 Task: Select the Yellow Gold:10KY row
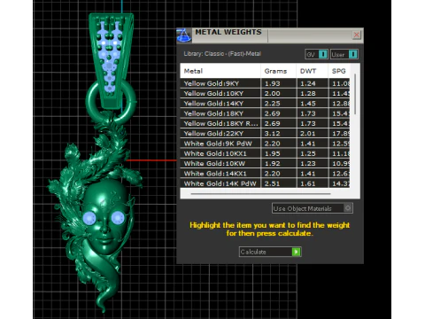265,93
